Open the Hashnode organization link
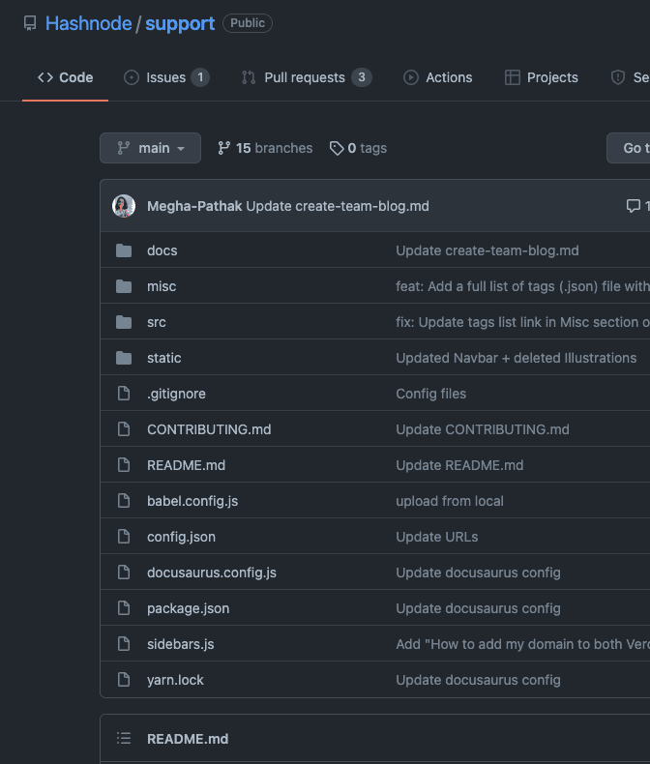 point(88,23)
